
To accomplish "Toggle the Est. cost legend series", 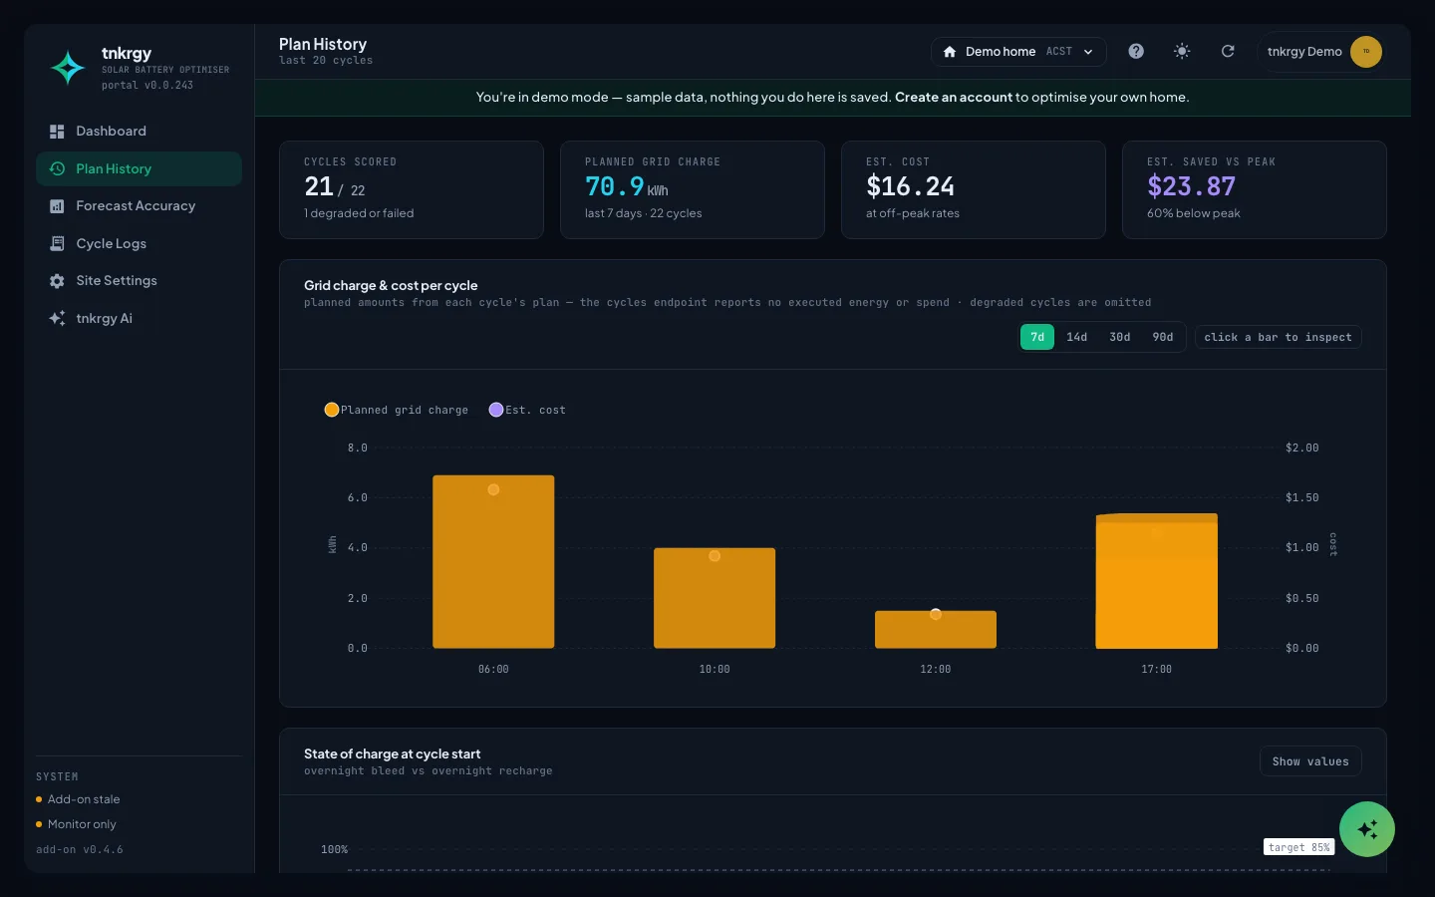I will (527, 410).
